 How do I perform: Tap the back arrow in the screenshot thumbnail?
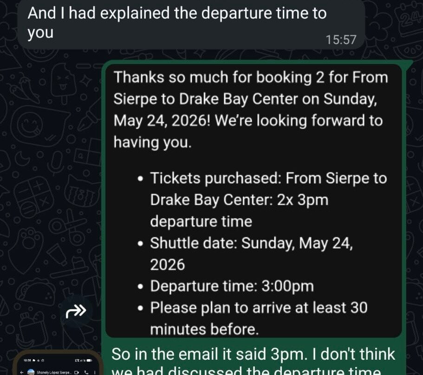pos(22,373)
